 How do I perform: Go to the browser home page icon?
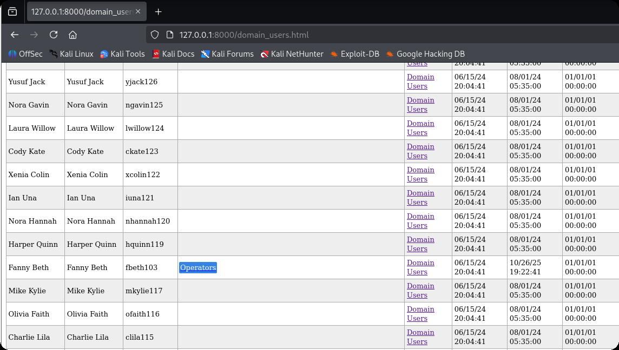pos(73,35)
